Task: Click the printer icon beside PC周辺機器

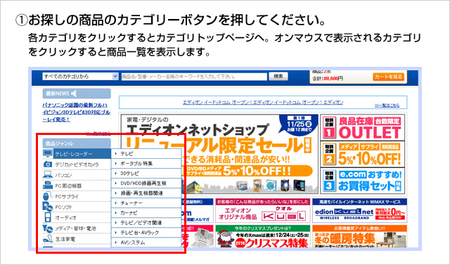Action: point(48,186)
